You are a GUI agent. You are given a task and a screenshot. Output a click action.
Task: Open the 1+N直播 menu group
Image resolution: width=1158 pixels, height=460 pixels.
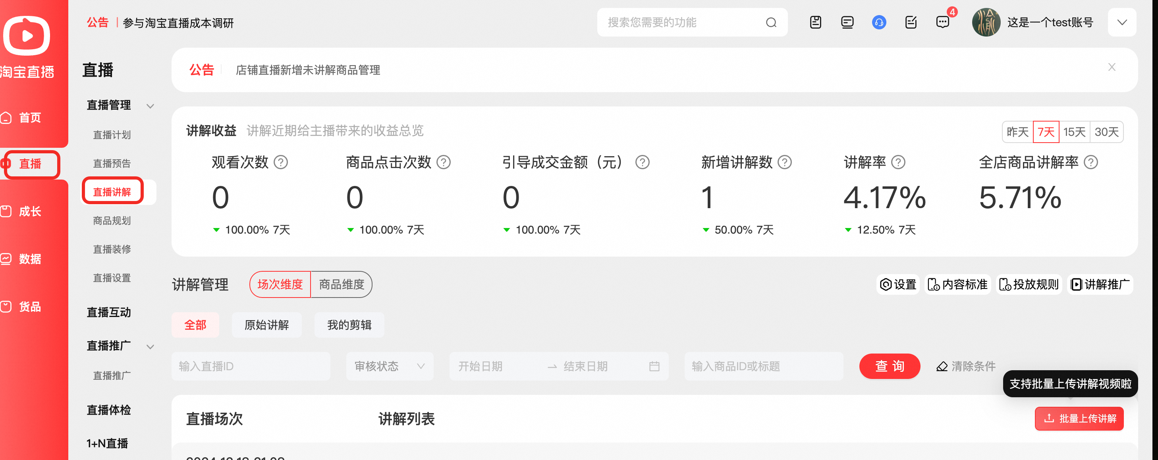[108, 443]
